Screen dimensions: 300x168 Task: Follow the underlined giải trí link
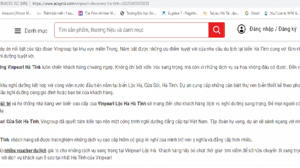click(5, 104)
